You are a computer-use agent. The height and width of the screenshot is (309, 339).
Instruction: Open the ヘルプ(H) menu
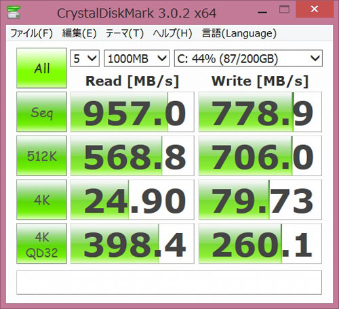(x=172, y=33)
